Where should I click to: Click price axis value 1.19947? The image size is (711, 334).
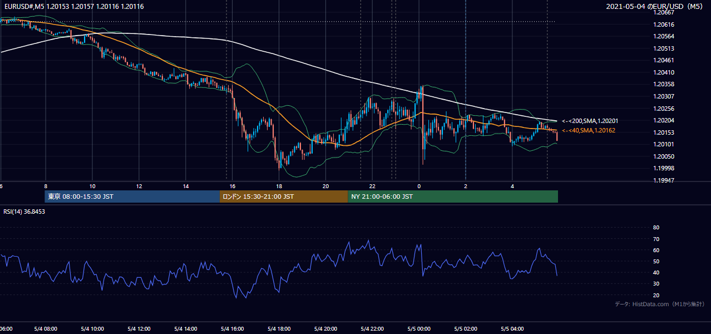tap(665, 180)
